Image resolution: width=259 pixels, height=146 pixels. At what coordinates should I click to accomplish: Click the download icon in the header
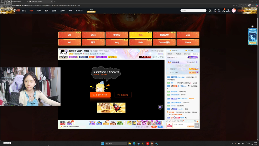coord(219,10)
